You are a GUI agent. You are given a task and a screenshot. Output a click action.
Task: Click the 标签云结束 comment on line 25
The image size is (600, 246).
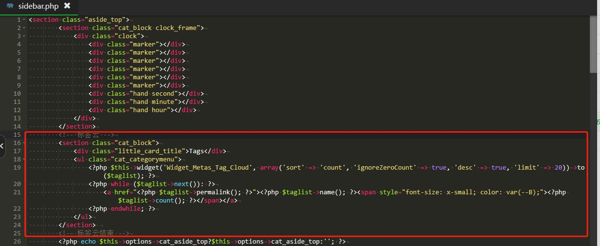pyautogui.click(x=95, y=233)
